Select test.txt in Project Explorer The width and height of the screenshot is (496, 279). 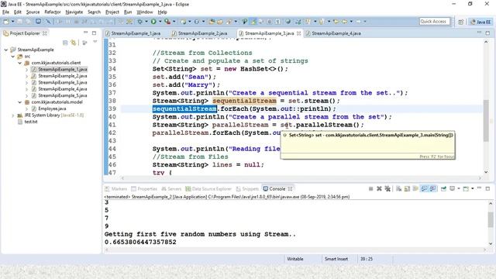(x=31, y=122)
